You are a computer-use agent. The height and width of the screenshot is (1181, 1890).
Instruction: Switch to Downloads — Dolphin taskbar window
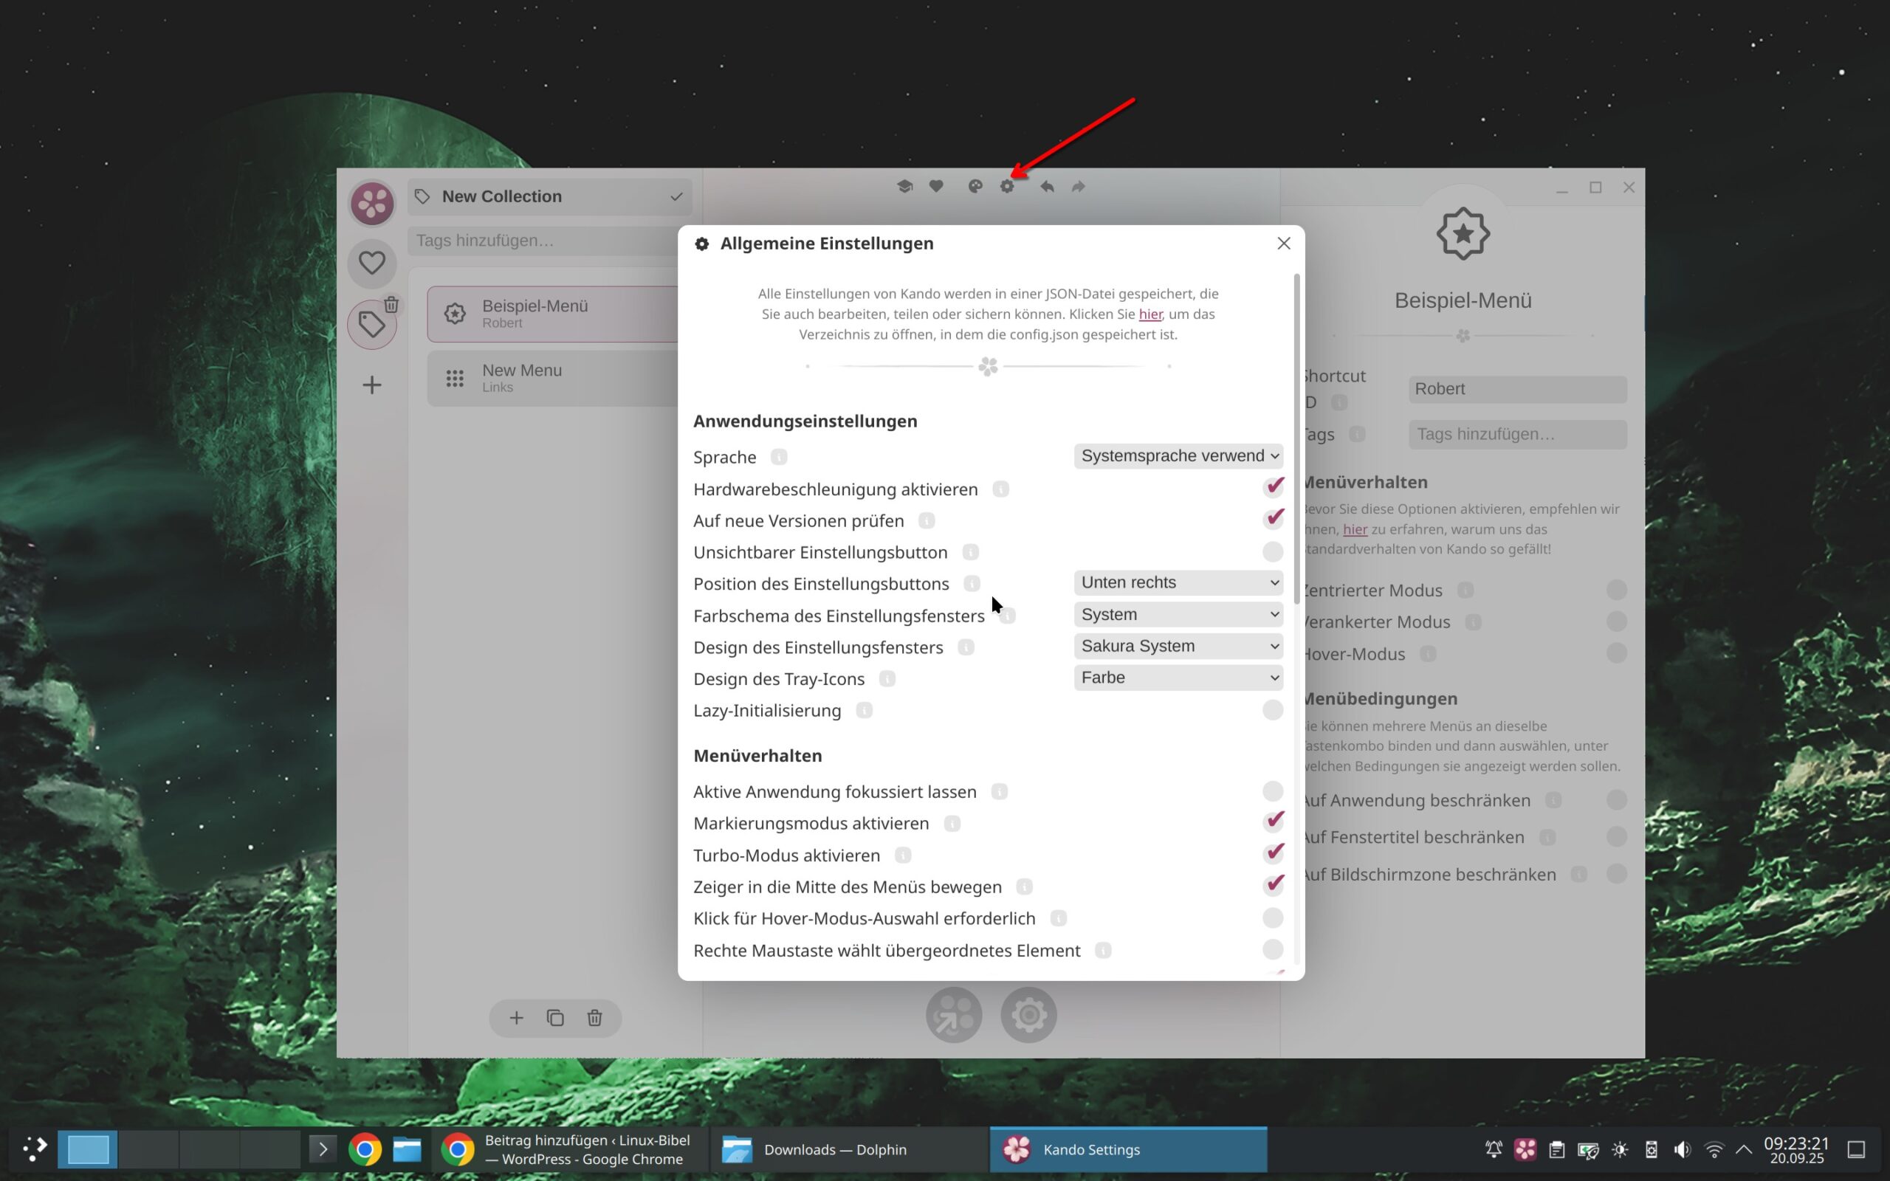850,1150
